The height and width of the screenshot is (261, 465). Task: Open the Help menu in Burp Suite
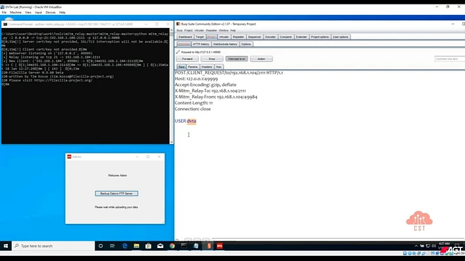(233, 31)
